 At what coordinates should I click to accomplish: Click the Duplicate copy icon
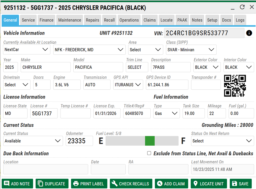(x=41, y=184)
